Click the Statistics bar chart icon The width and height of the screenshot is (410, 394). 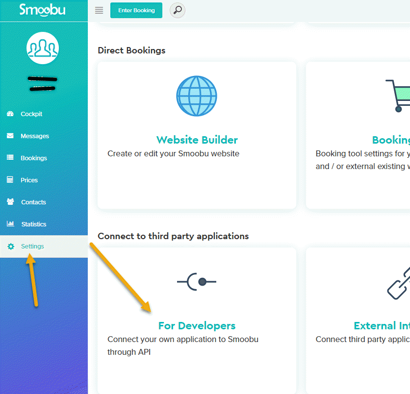pos(10,223)
